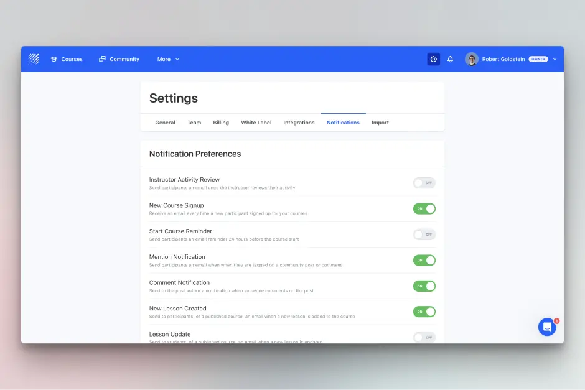Expand the user account dropdown arrow
Image resolution: width=585 pixels, height=390 pixels.
(x=555, y=59)
